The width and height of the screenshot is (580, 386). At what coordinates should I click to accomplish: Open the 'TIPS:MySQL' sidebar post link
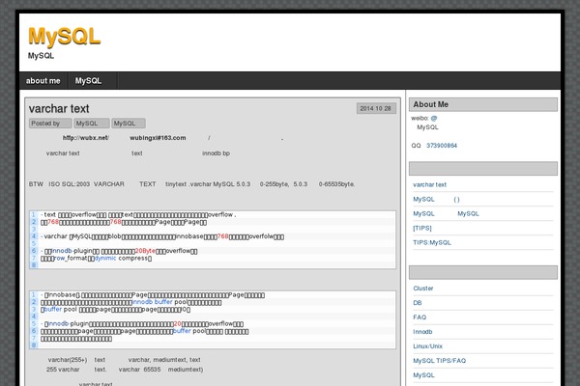(x=432, y=242)
